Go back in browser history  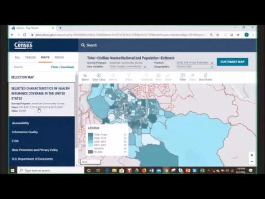click(12, 35)
